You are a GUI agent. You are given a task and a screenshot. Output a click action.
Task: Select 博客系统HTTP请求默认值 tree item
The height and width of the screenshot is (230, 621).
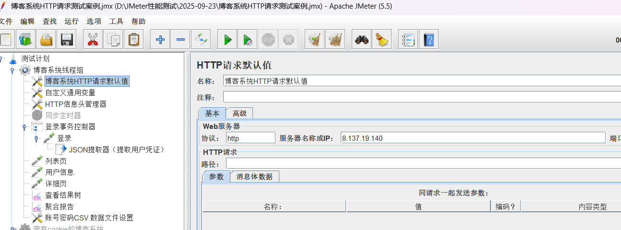[87, 81]
